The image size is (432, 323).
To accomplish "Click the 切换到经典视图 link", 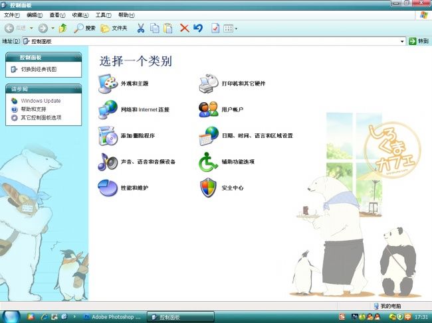I will (x=39, y=69).
